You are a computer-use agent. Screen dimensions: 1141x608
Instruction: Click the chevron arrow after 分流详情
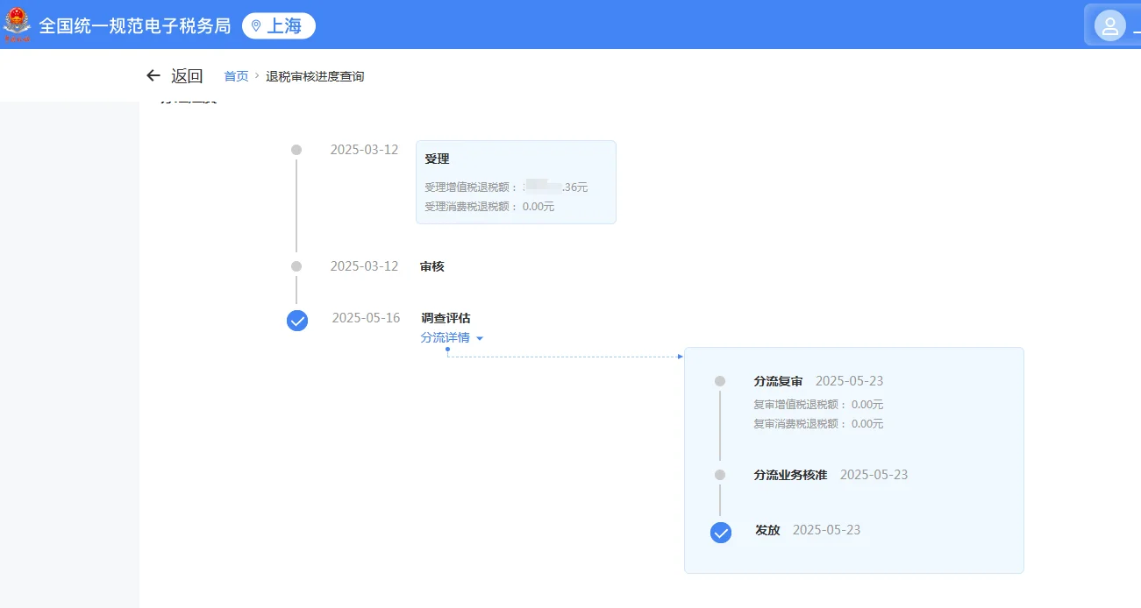pyautogui.click(x=478, y=337)
